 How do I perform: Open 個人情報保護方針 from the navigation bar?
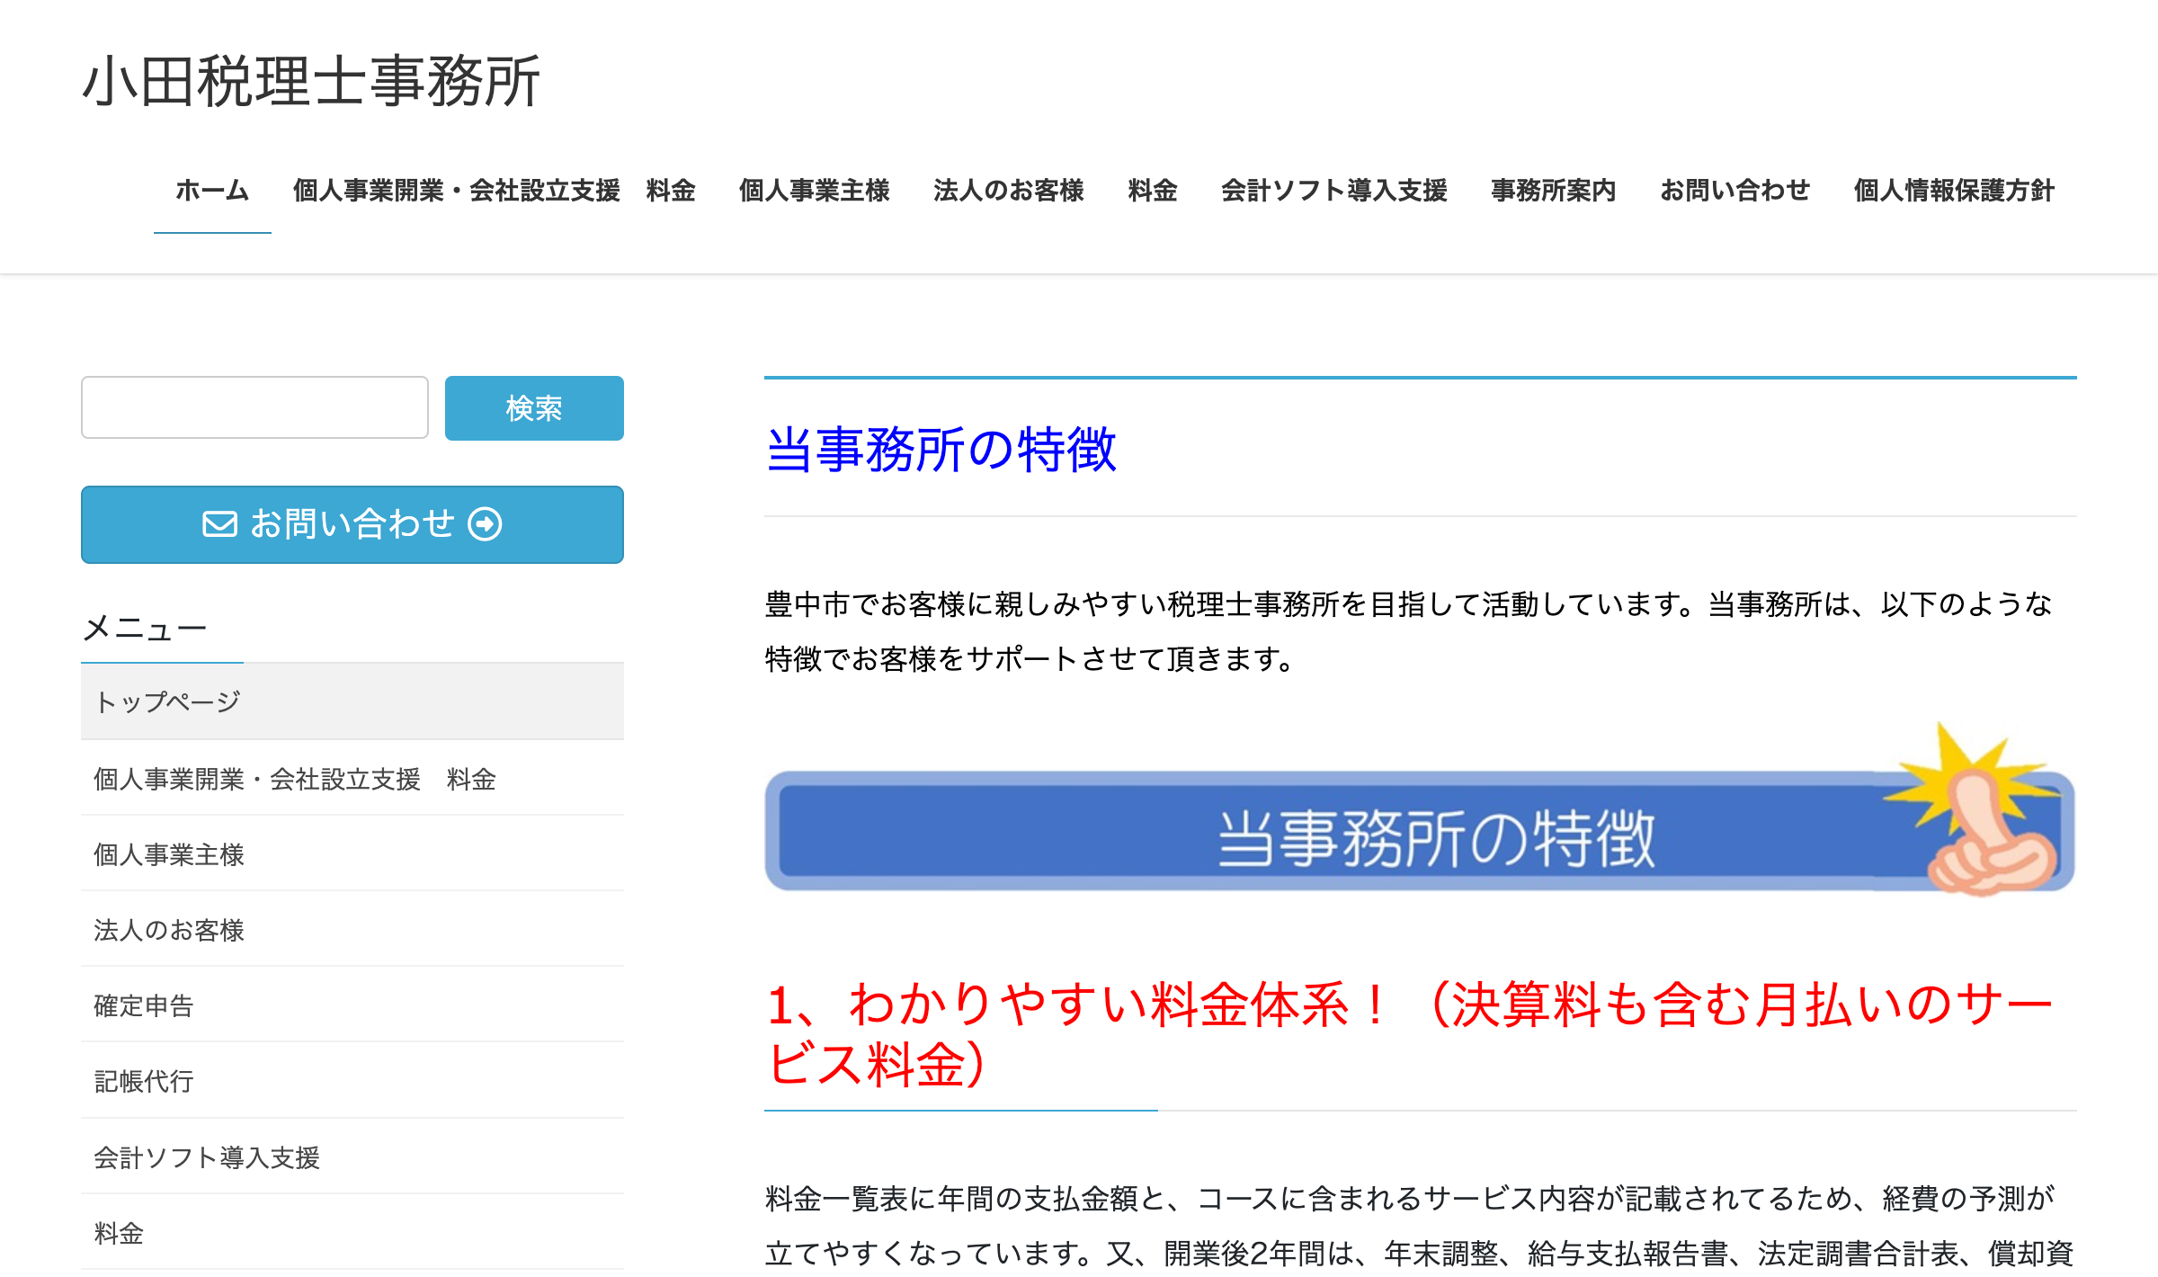pos(1954,191)
